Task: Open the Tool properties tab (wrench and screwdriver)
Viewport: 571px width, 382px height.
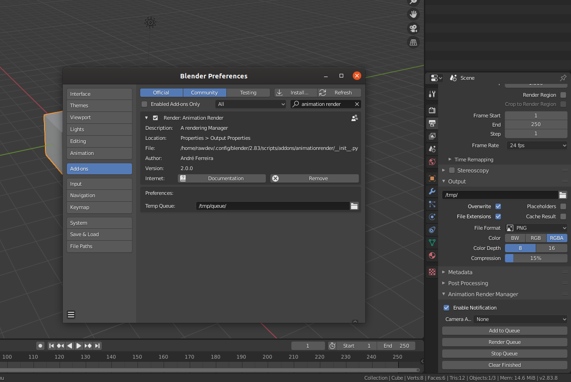Action: point(432,94)
